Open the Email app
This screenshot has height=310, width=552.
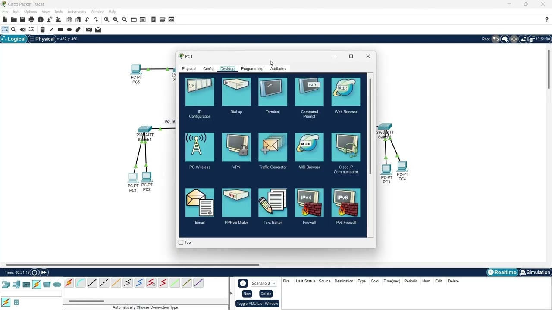point(200,203)
